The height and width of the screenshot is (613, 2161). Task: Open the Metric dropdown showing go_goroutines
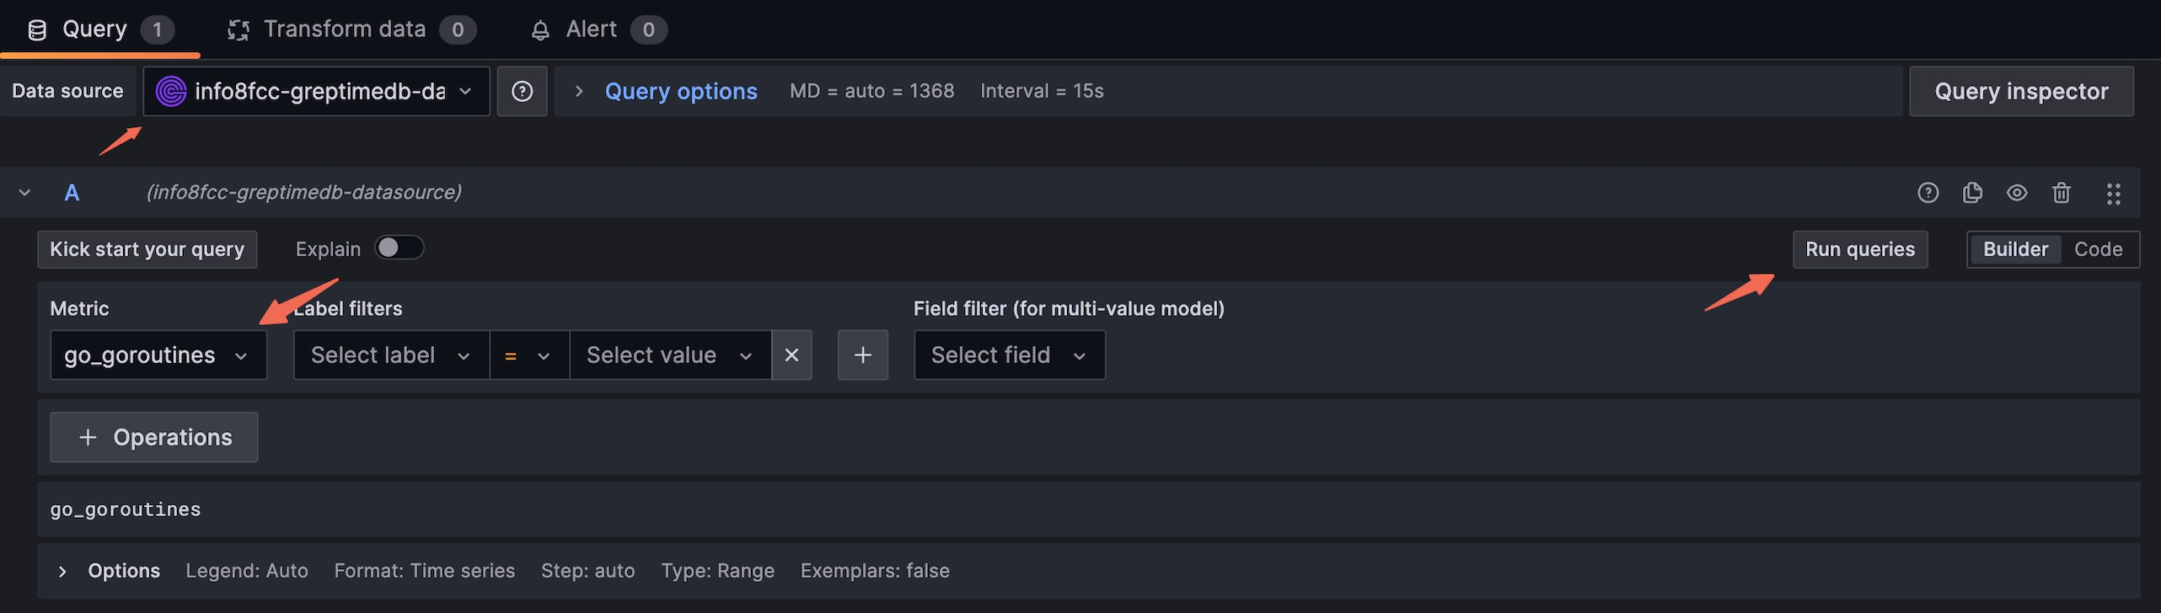158,354
